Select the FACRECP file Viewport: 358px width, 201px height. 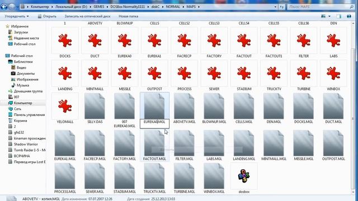[184, 43]
